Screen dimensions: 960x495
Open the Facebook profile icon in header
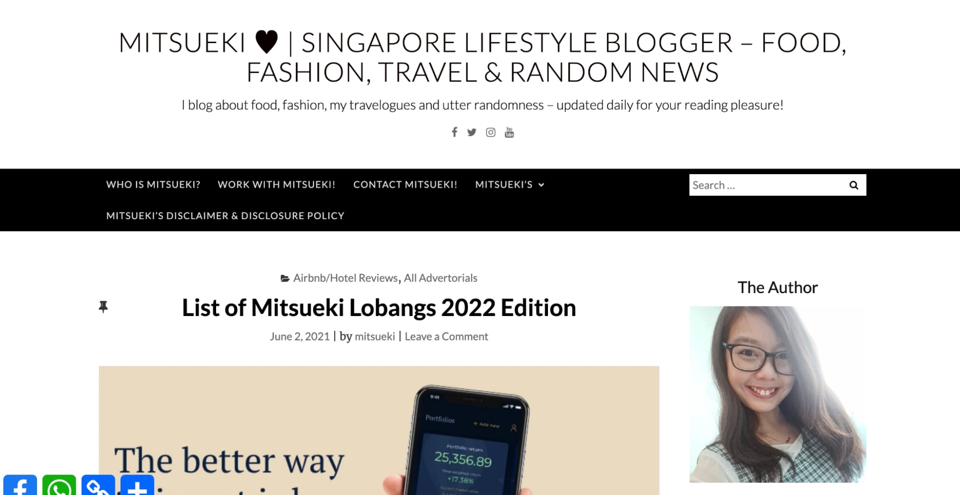click(454, 132)
